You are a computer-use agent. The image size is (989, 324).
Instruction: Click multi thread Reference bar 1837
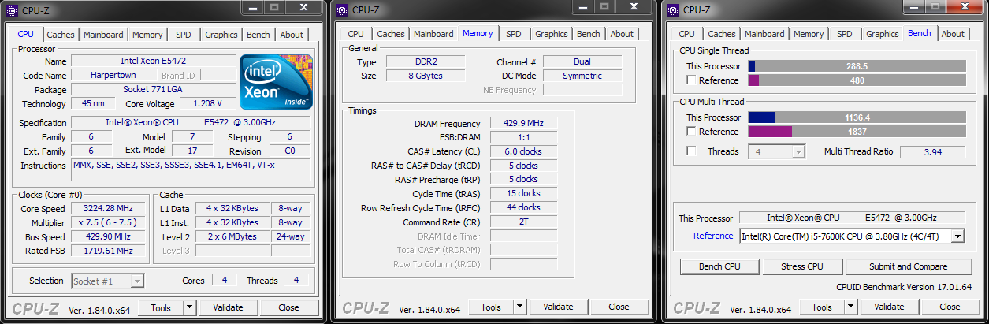(x=857, y=132)
